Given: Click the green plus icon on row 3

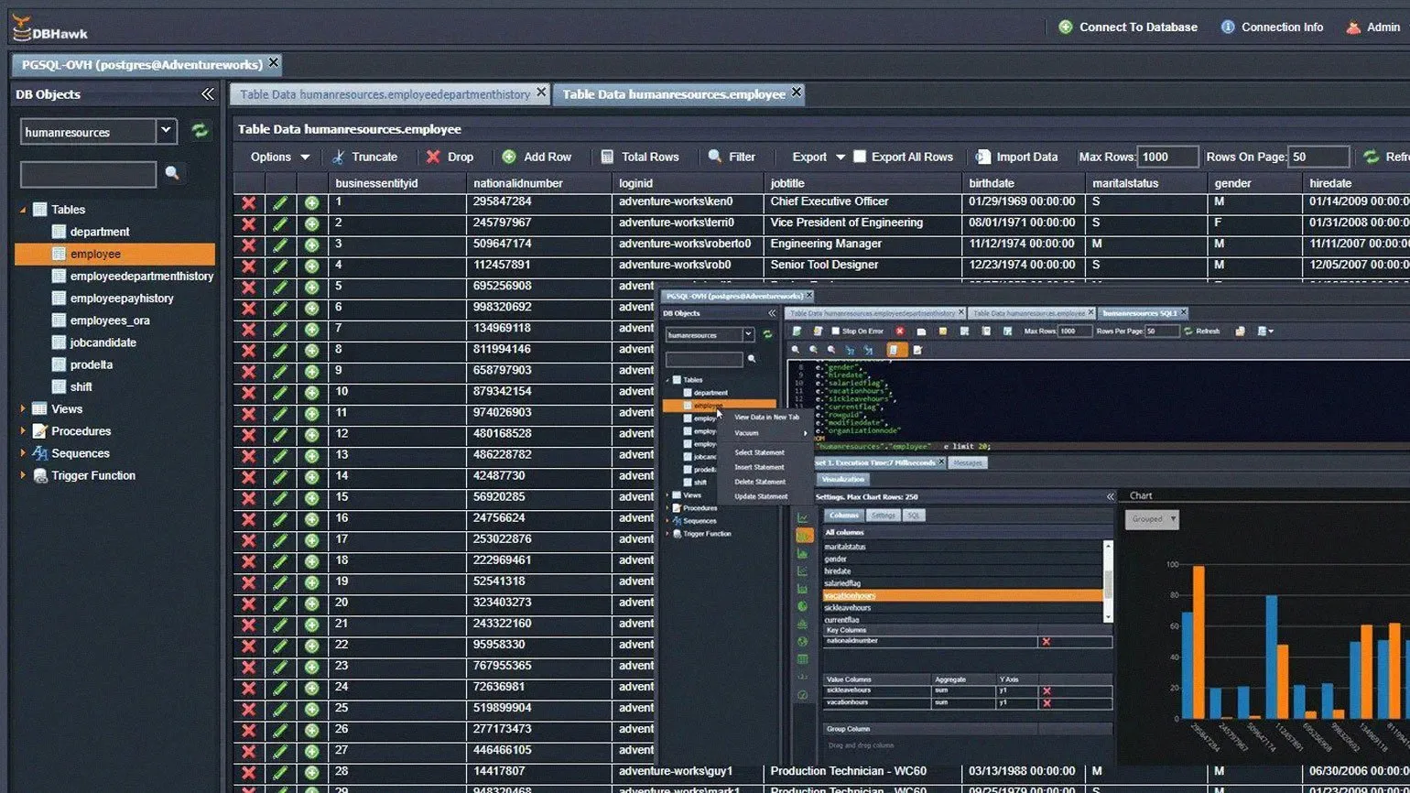Looking at the screenshot, I should coord(312,244).
